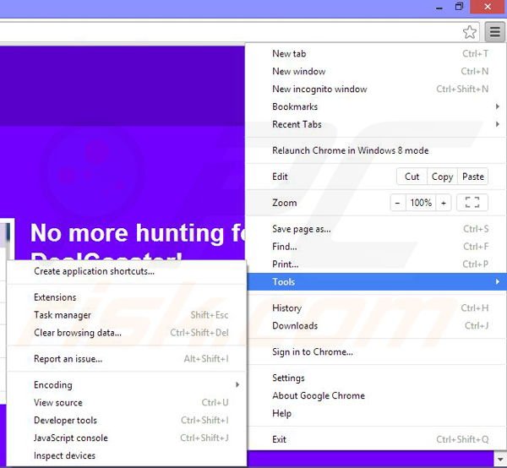
Task: Increase zoom with the plus button
Action: click(444, 203)
